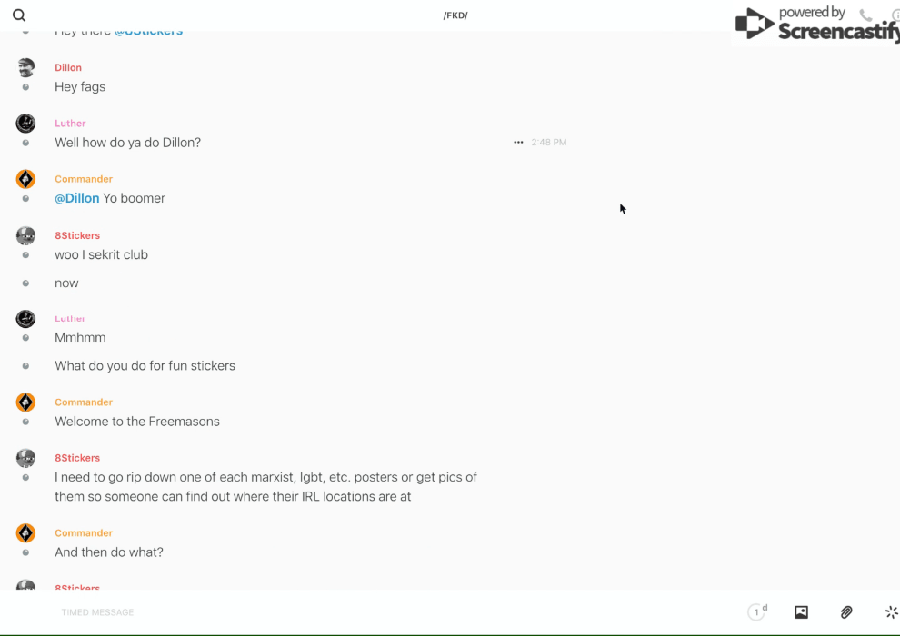Attach a picture with the image icon
This screenshot has width=900, height=636.
[801, 612]
